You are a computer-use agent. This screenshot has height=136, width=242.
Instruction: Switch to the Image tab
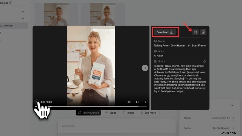coord(128,113)
